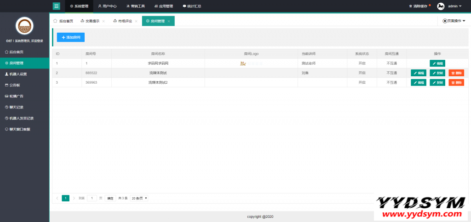Open the admin user dropdown
Screen dimensions: 471x222
point(454,6)
